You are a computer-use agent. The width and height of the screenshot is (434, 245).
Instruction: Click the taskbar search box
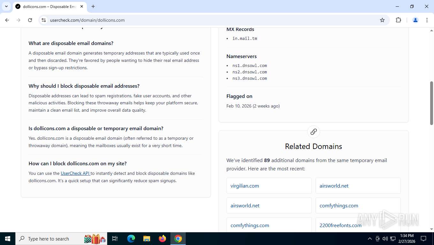[x=62, y=239]
